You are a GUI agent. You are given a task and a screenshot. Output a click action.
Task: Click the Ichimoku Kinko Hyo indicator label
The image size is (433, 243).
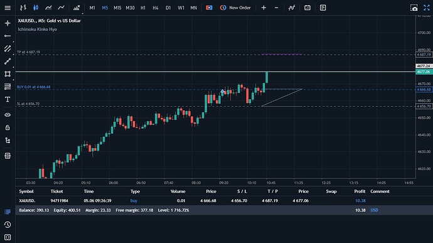[37, 30]
